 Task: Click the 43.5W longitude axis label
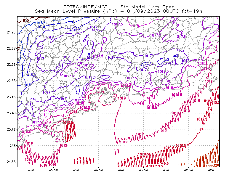144,170
